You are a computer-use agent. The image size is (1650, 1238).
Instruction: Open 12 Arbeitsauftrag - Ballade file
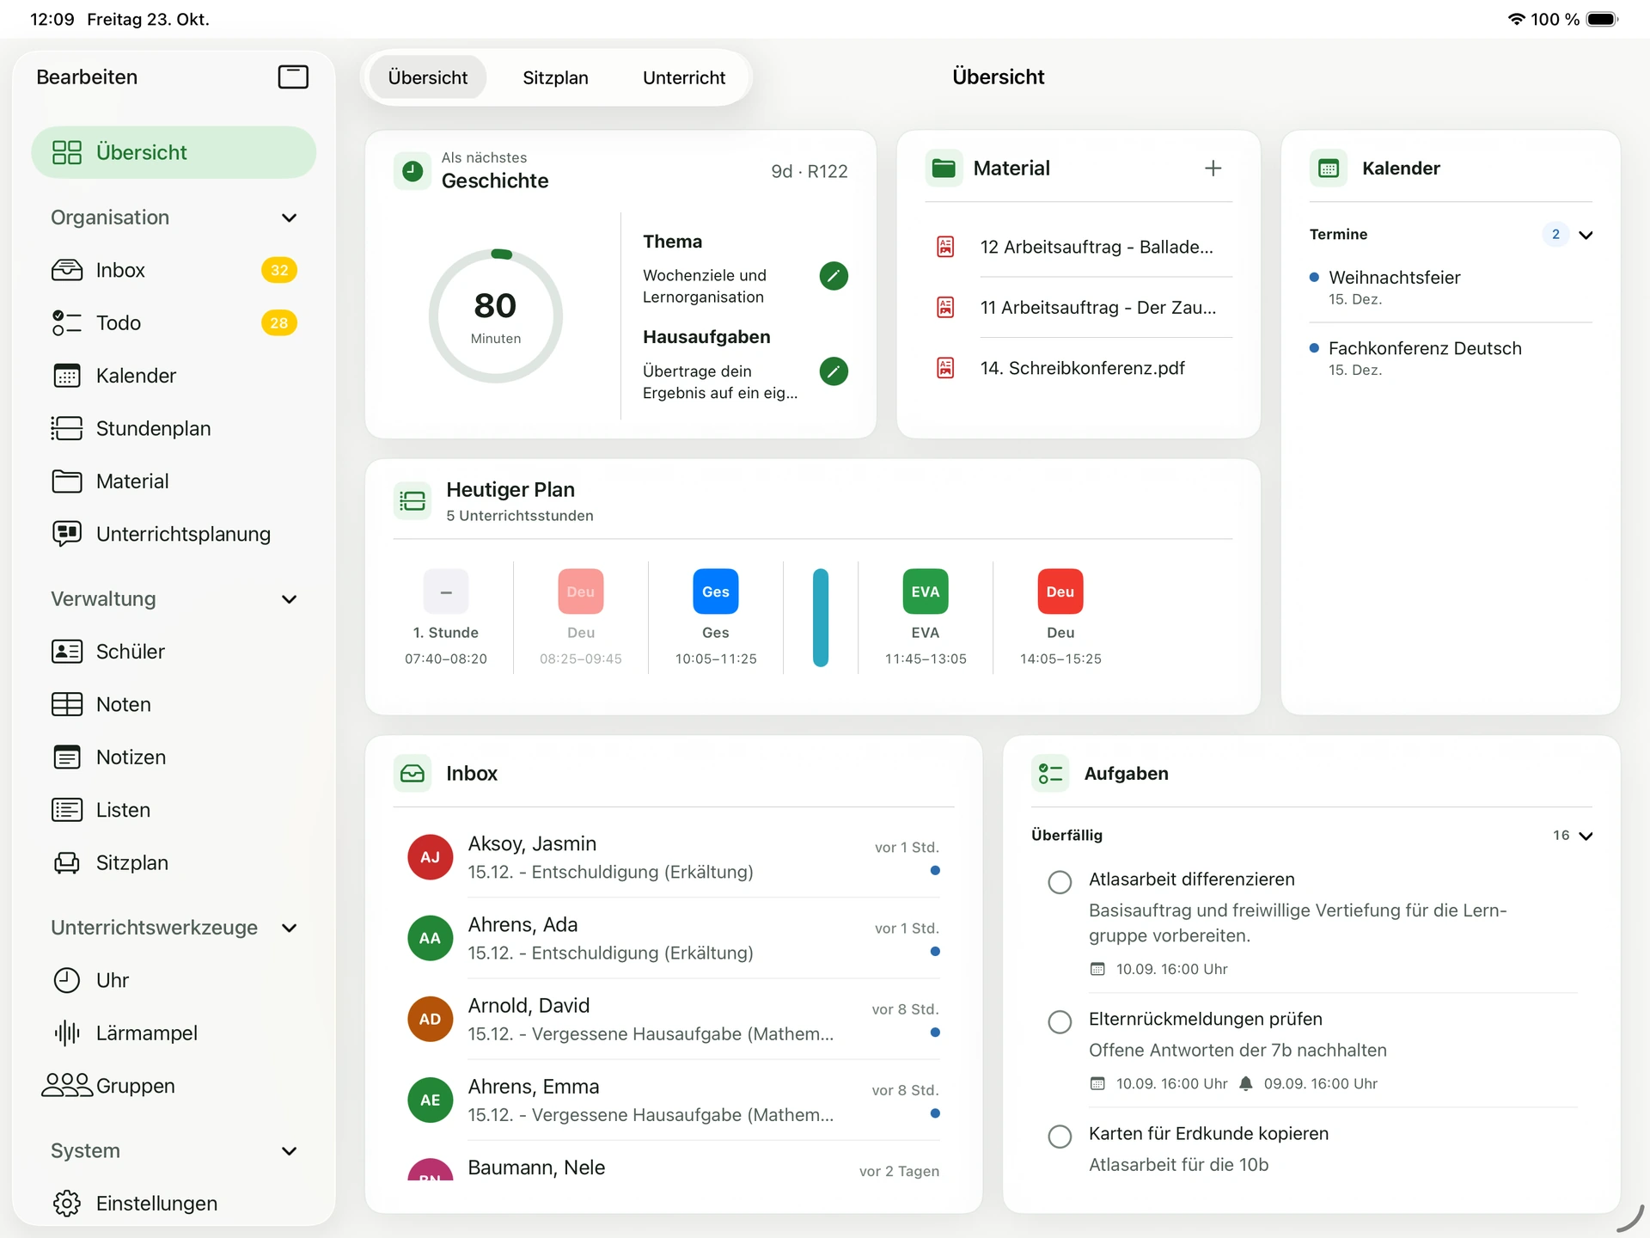[1079, 247]
